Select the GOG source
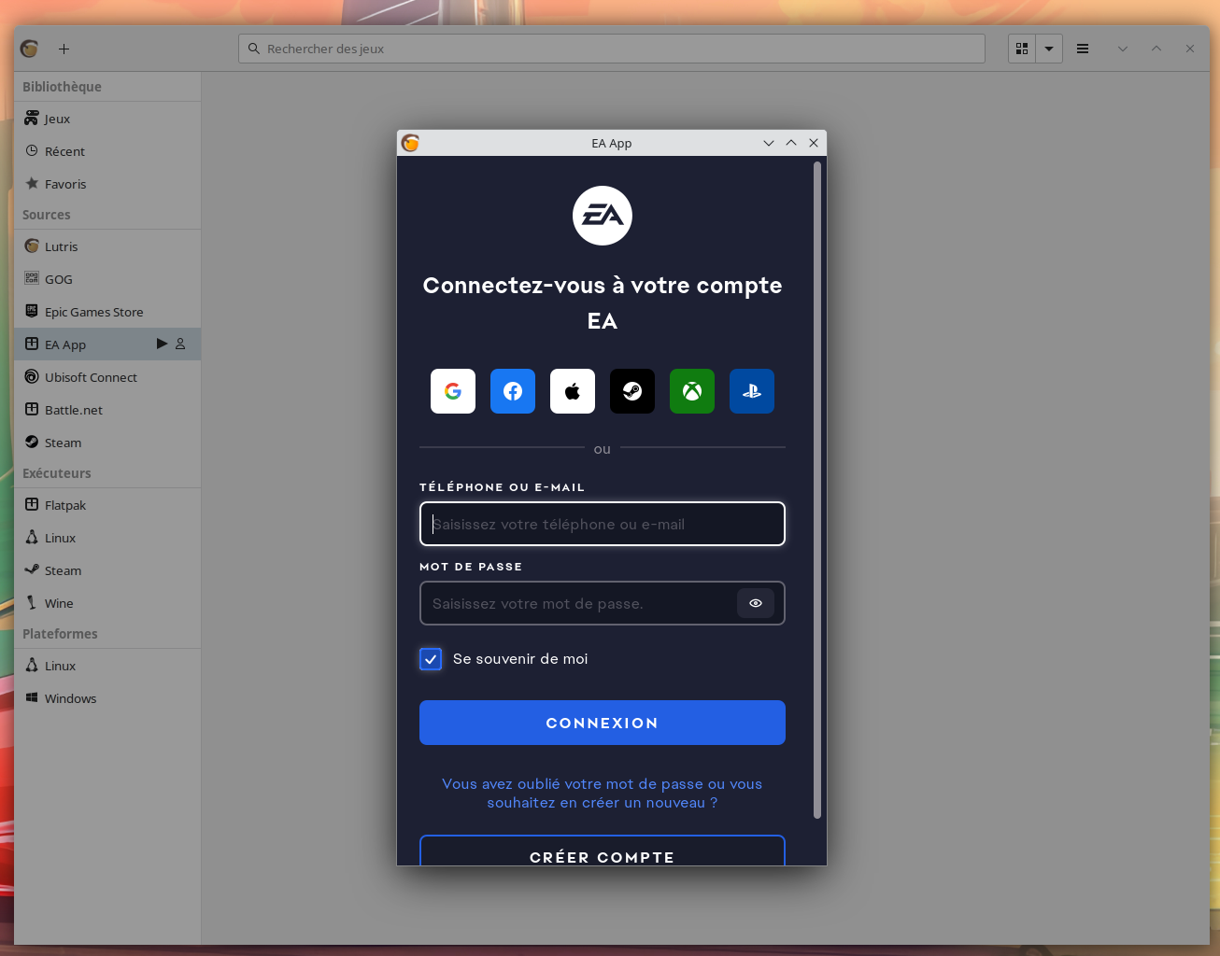The height and width of the screenshot is (956, 1220). pyautogui.click(x=107, y=279)
